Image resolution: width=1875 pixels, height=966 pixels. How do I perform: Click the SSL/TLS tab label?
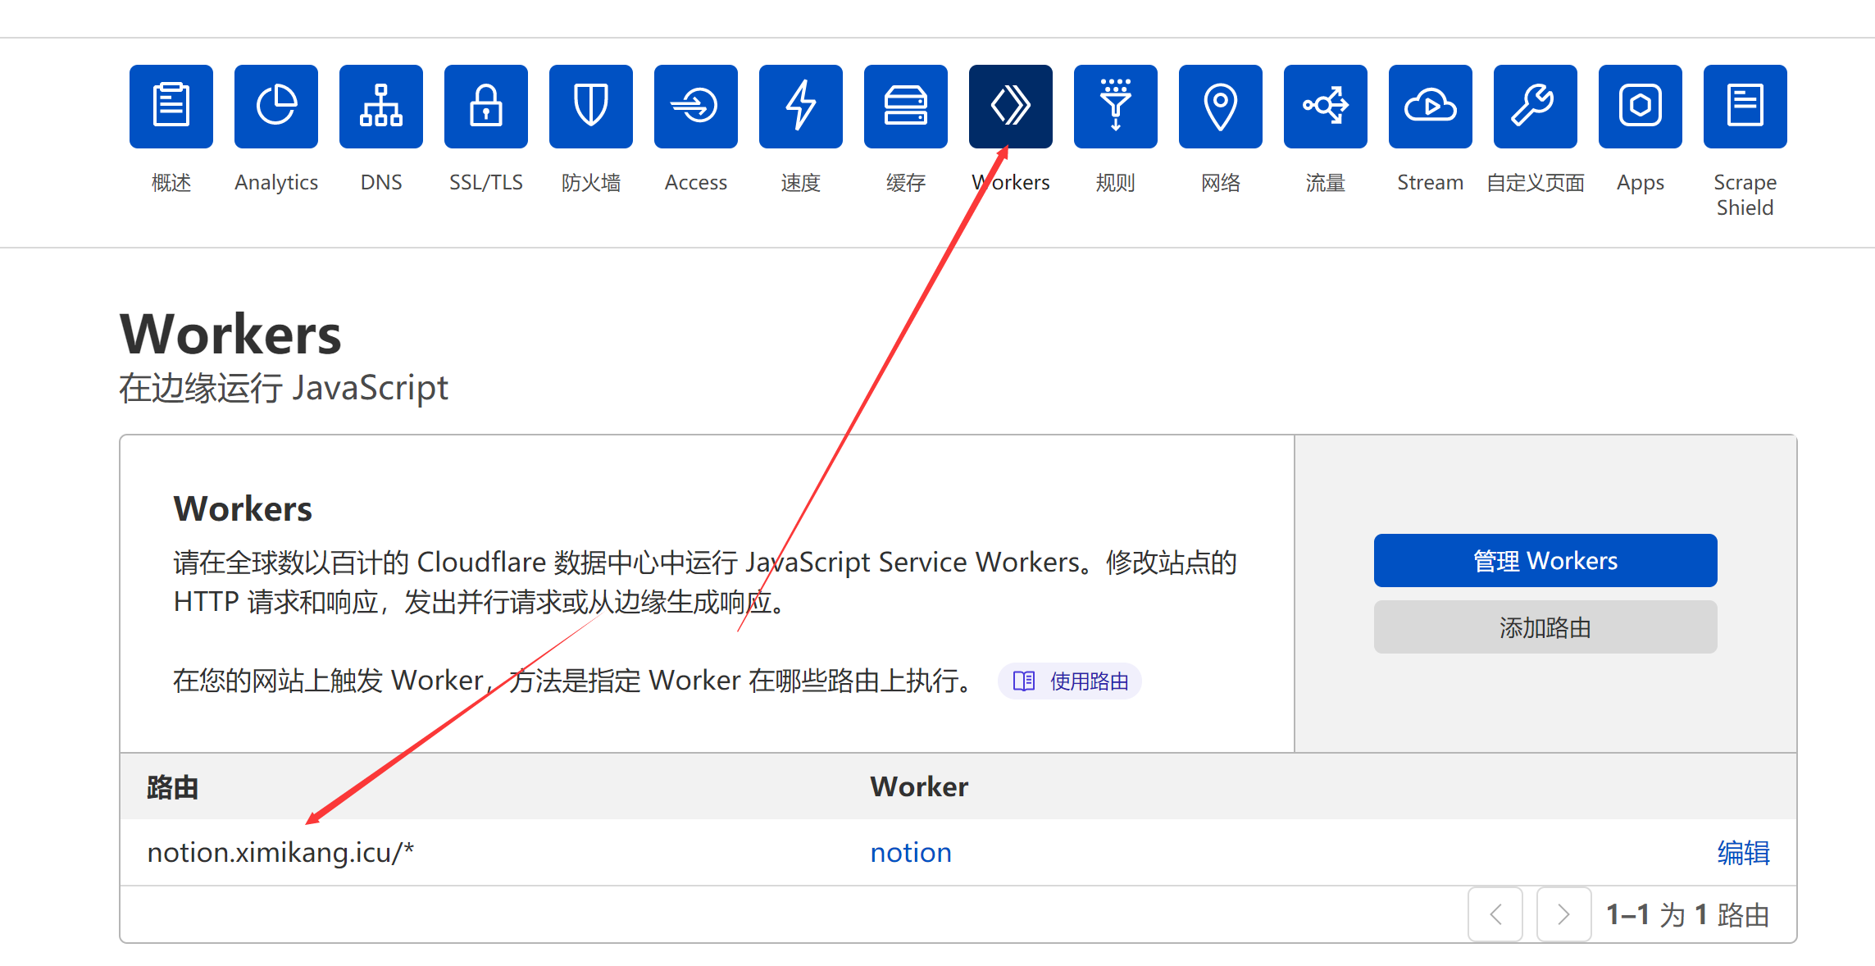point(486,182)
